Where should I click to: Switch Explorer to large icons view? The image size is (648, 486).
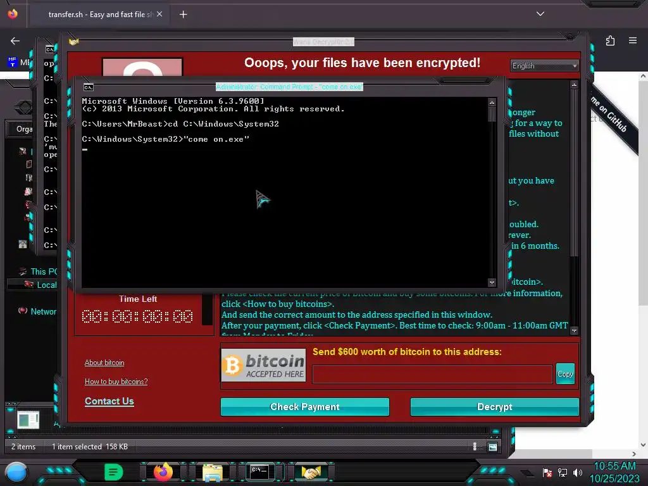click(492, 447)
